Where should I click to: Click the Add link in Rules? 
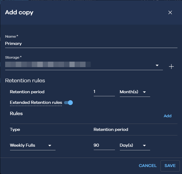click(x=167, y=116)
